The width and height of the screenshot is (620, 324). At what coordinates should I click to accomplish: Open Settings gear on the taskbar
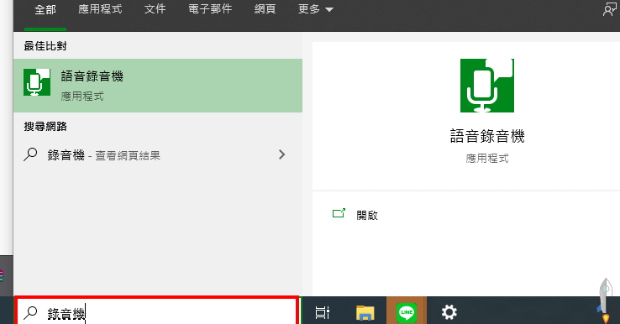(x=449, y=312)
